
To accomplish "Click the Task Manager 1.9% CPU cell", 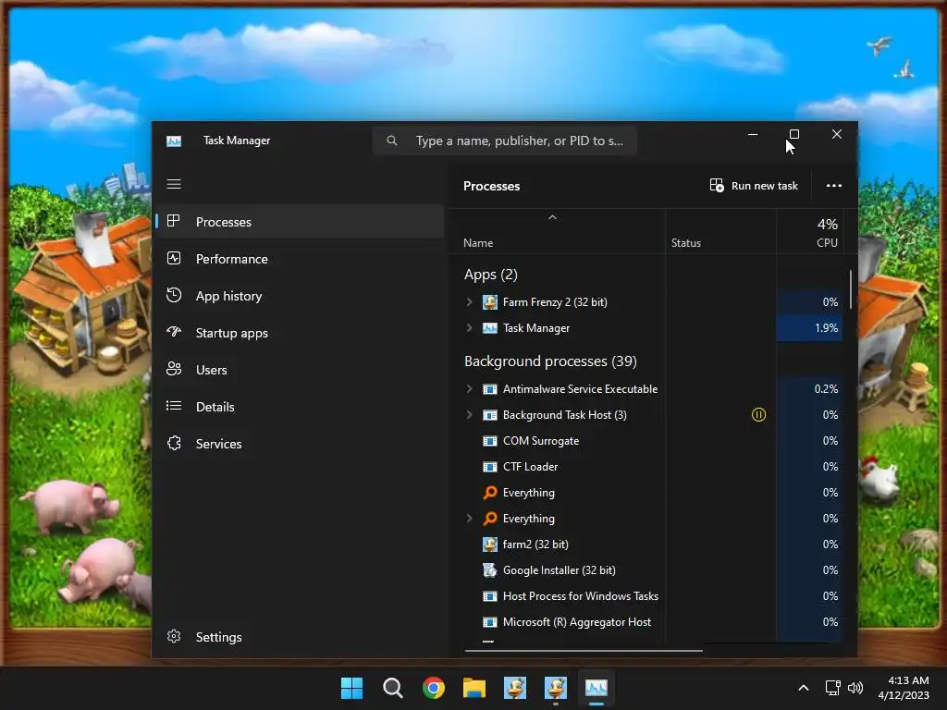I will click(810, 328).
